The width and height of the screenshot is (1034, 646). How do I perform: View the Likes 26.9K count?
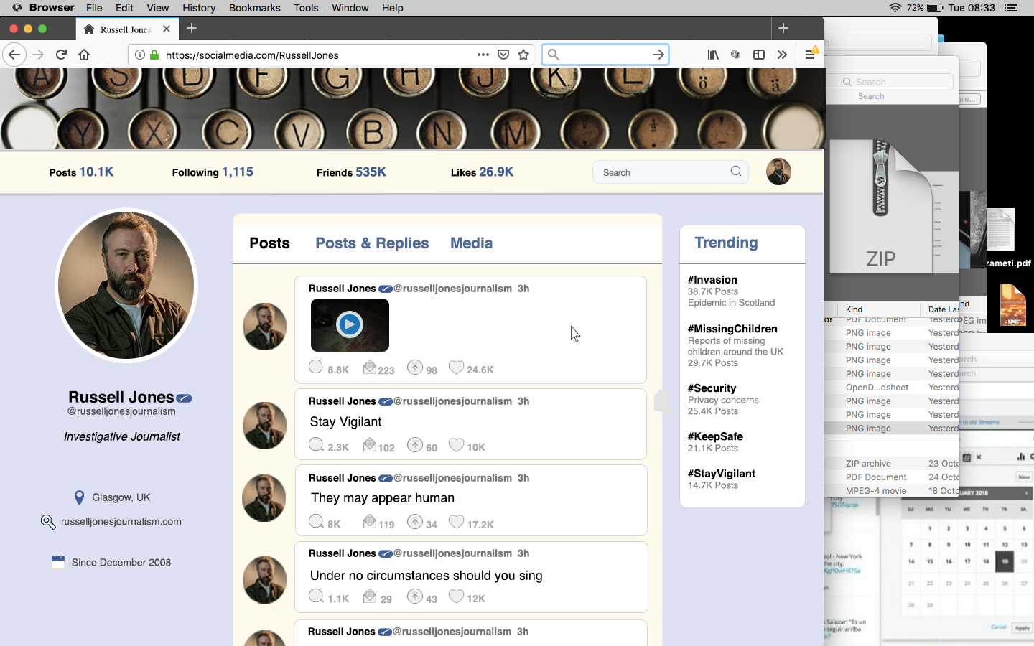tap(482, 172)
